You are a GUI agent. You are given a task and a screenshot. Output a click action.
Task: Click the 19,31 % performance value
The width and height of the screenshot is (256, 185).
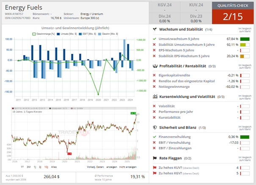138,177
